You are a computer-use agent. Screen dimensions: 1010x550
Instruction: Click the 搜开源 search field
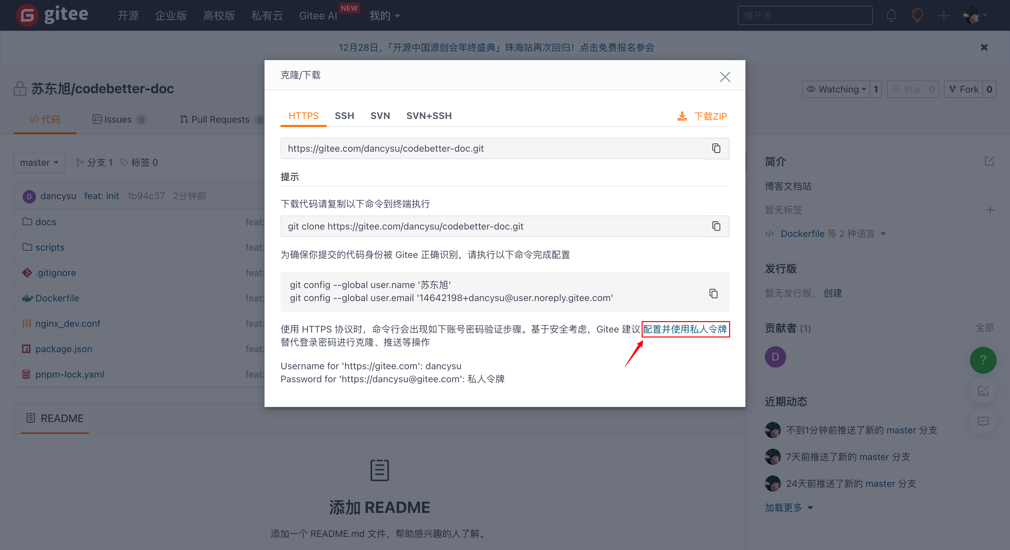(805, 16)
